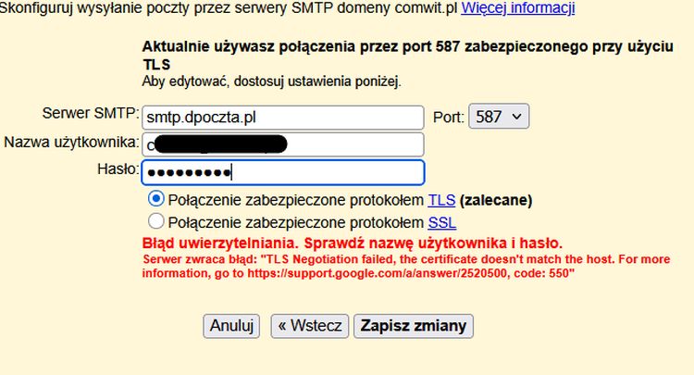Screen dimensions: 694x375
Task: Click the Anuluj button
Action: point(231,326)
